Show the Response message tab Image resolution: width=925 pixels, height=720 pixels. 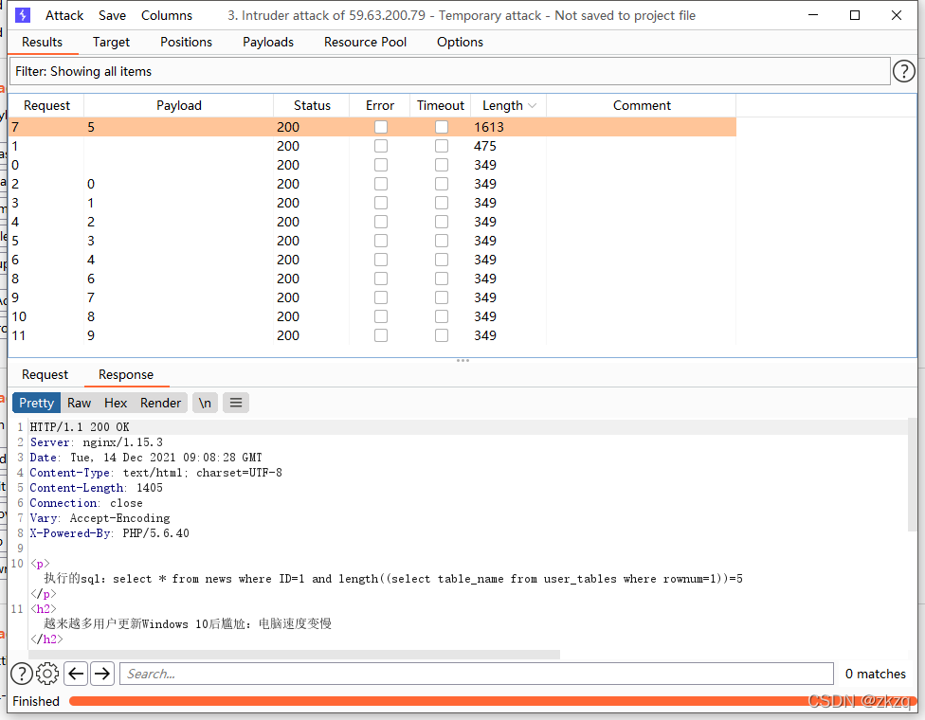pos(126,374)
